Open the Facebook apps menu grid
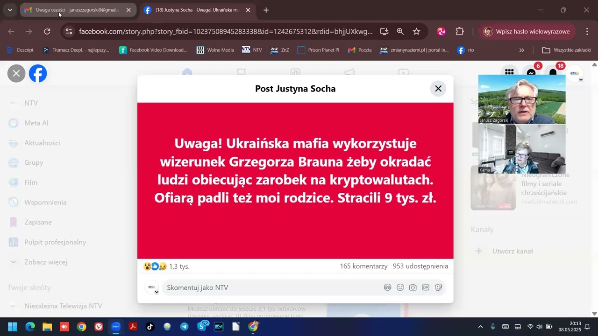 (509, 72)
